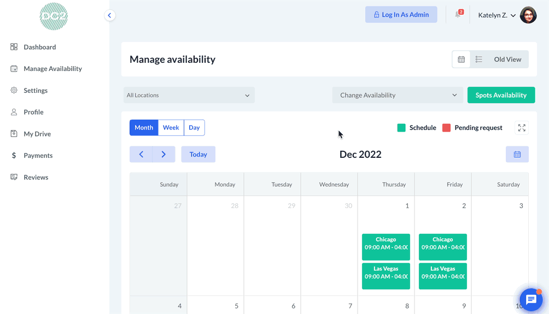Go to next month arrow

[x=163, y=155]
